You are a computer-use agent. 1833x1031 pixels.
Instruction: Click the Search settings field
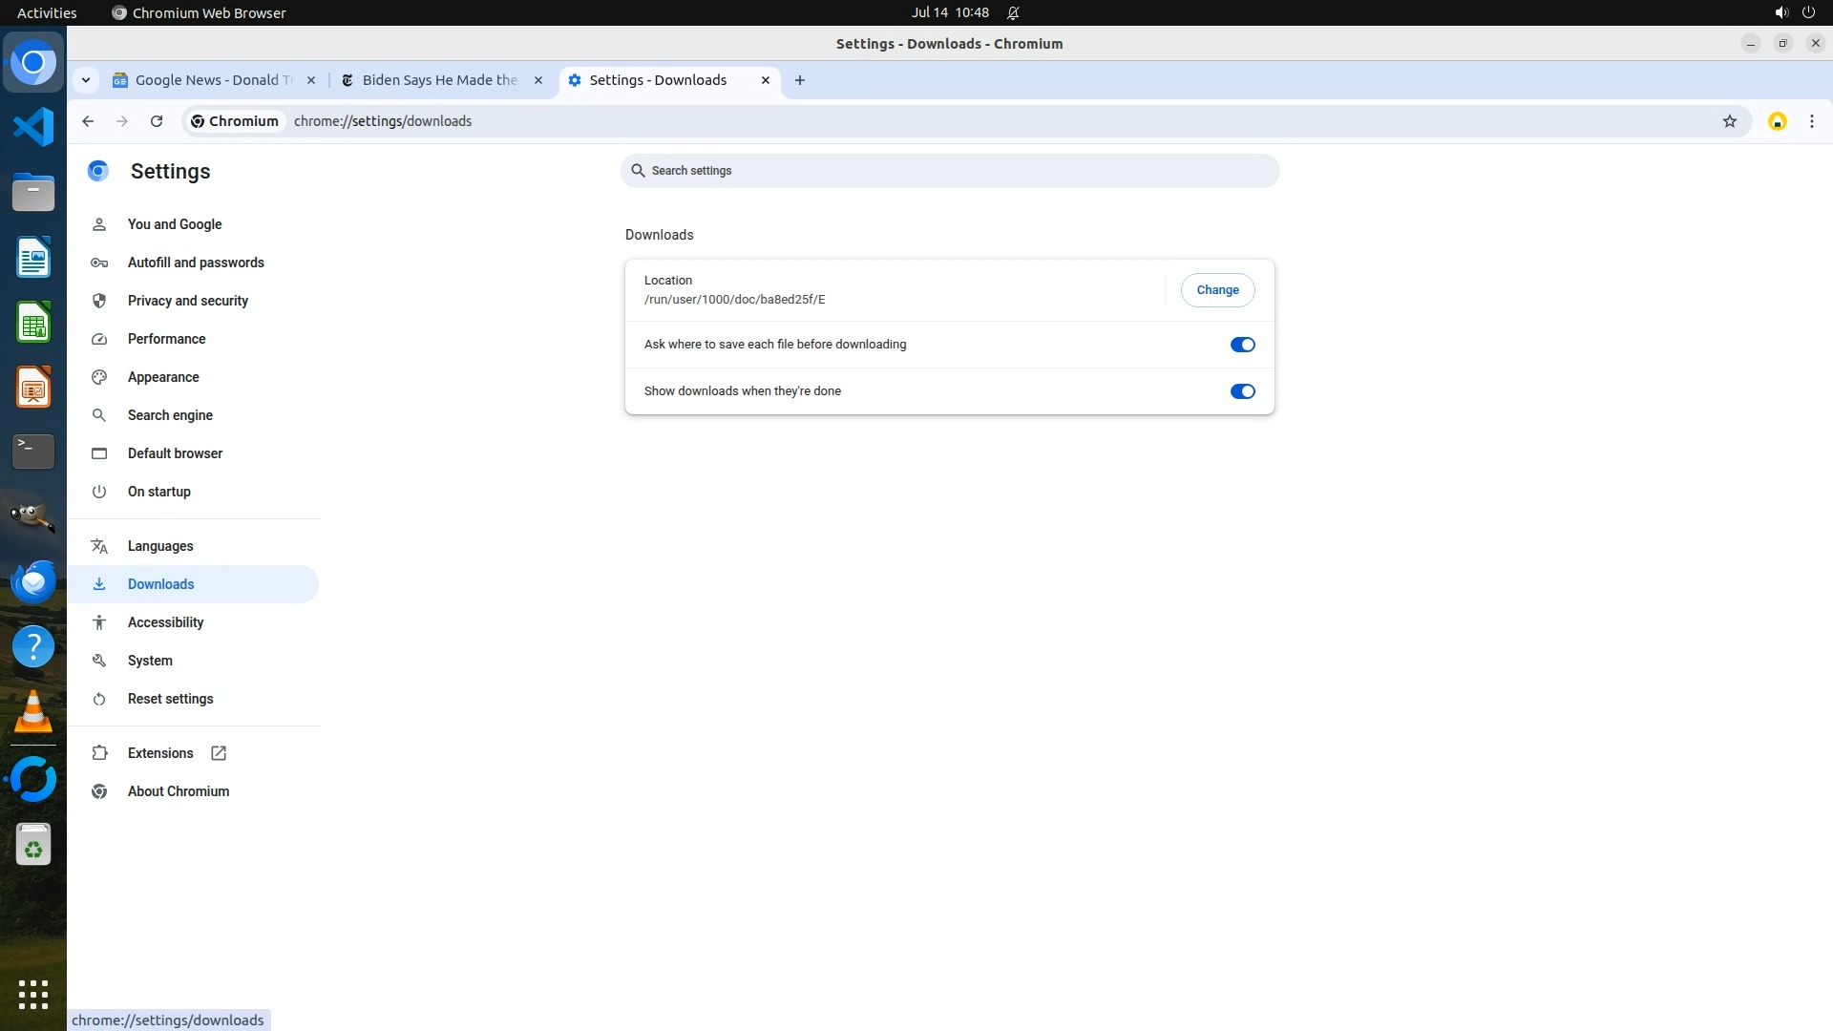pos(949,171)
